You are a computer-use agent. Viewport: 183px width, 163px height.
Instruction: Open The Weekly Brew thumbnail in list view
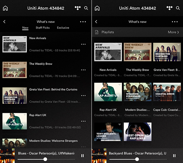click(15, 70)
